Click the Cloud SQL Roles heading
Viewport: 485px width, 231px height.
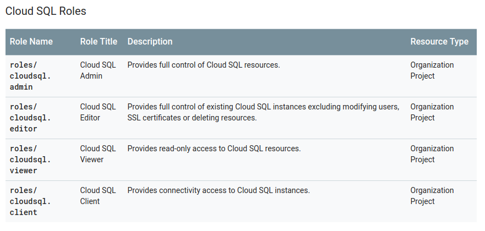tap(46, 11)
